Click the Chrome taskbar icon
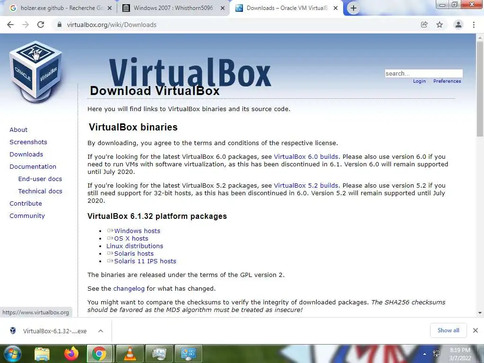 click(x=99, y=354)
